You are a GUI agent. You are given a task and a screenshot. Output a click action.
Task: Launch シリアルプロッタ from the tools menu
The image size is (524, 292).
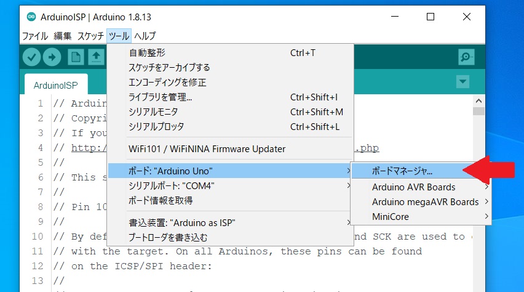[x=231, y=126]
